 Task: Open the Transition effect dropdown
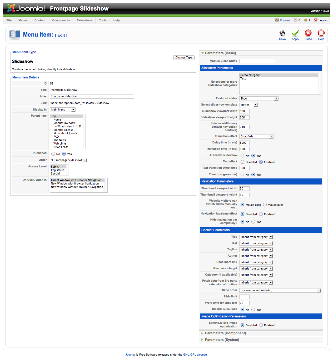tap(256, 137)
